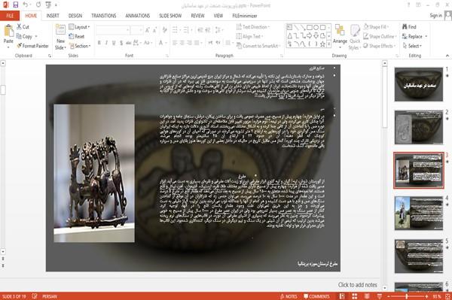Select slide 4 thumbnail

[419, 213]
